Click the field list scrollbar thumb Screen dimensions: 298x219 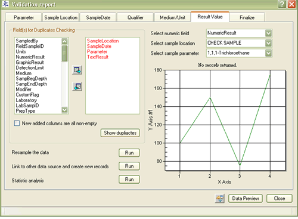[x=64, y=53]
